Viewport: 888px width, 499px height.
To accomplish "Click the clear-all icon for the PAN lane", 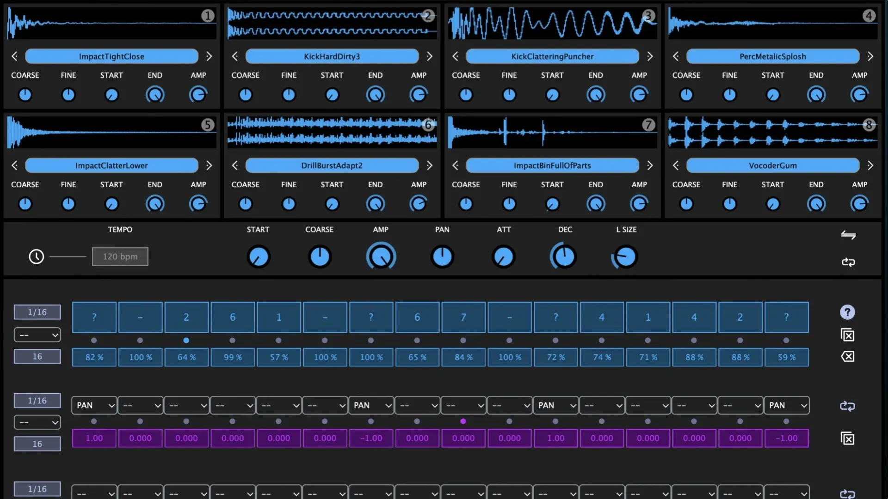I will pyautogui.click(x=848, y=438).
